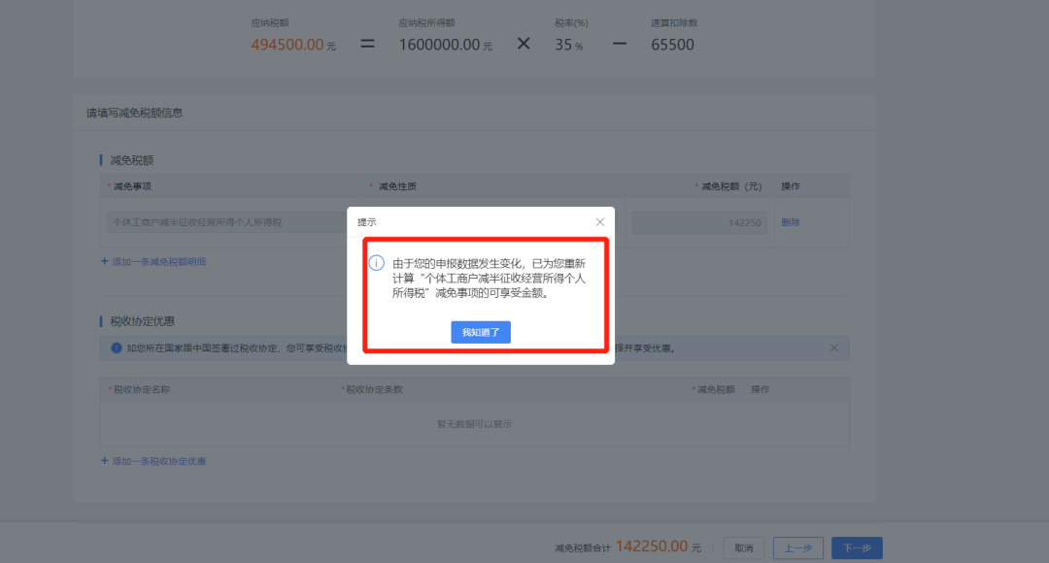
Task: Click the 速算扣除数 value 65500
Action: click(x=672, y=45)
